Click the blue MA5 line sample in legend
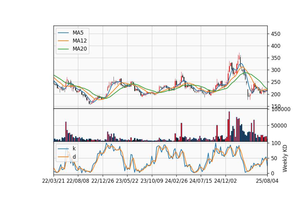The width and height of the screenshot is (297, 213). (63, 33)
